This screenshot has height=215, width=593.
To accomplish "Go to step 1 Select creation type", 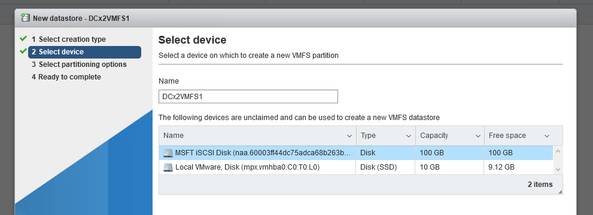I will point(68,39).
